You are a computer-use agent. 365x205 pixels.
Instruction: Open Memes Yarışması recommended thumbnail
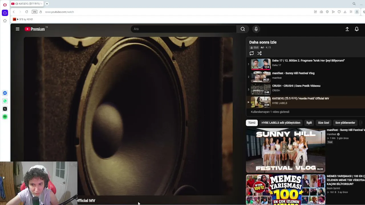click(x=285, y=190)
